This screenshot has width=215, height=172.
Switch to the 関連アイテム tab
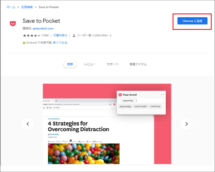(x=138, y=64)
